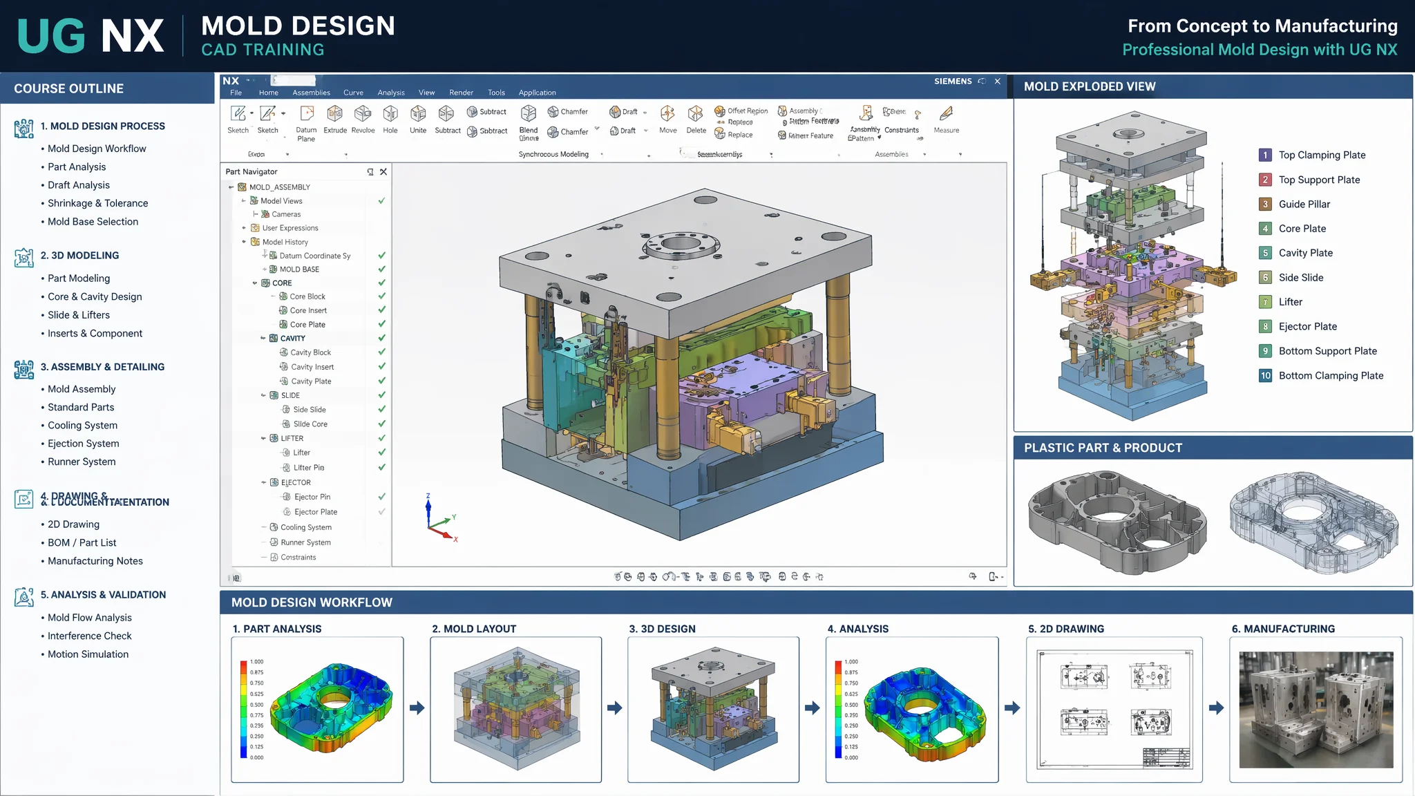Click the Analysis & Validation section icon
The image size is (1415, 796).
24,597
